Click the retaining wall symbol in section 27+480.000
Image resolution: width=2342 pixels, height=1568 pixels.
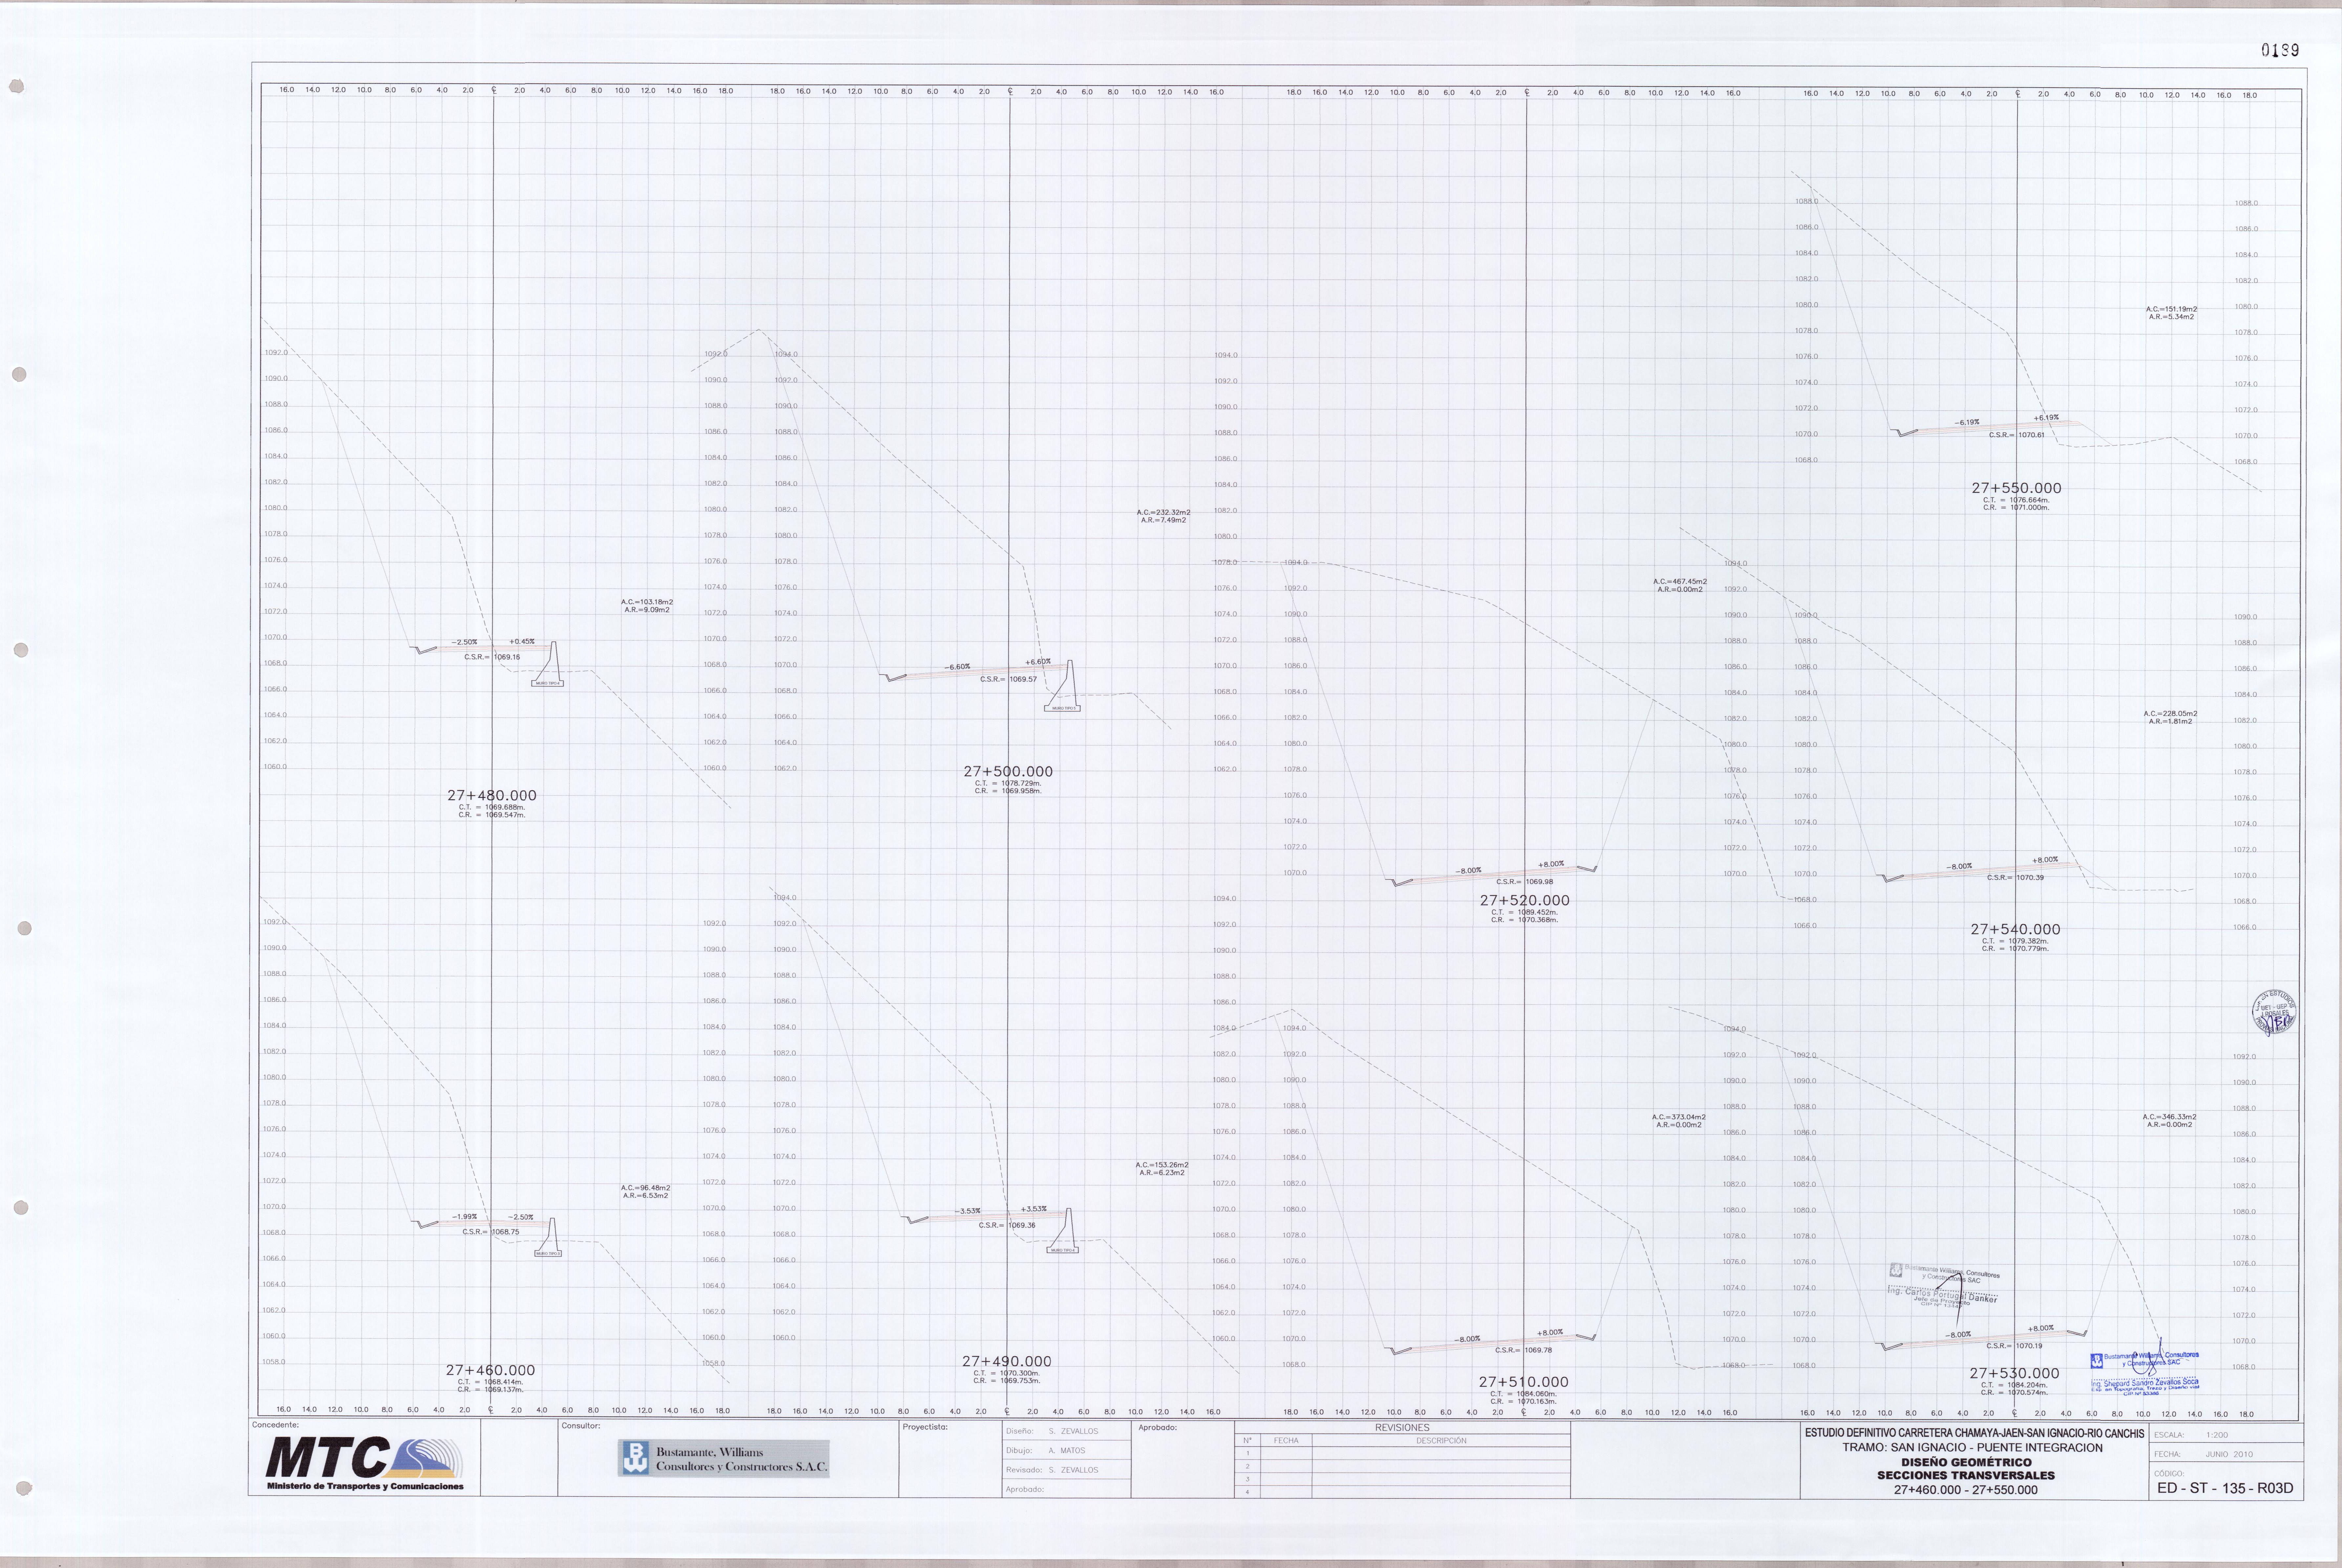click(x=548, y=664)
